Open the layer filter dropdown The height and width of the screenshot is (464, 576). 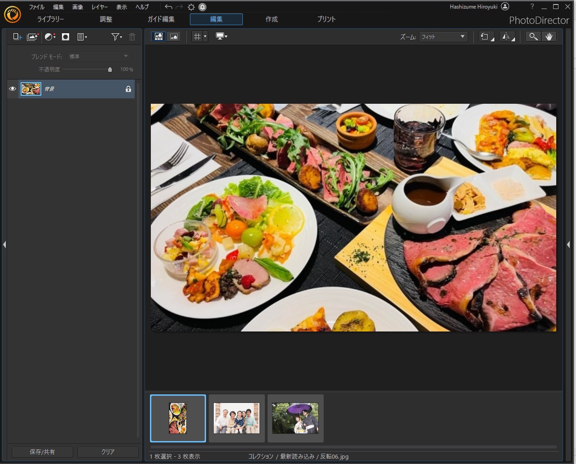tap(117, 37)
